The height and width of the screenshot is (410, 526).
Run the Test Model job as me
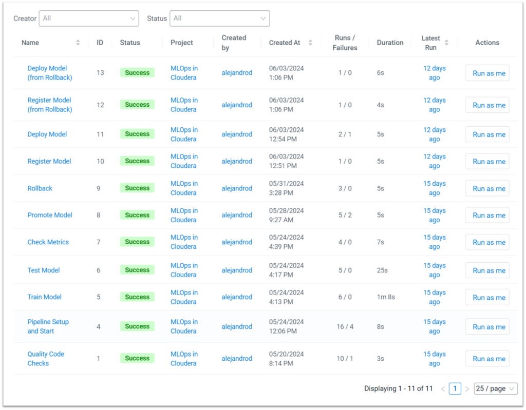[x=487, y=270]
